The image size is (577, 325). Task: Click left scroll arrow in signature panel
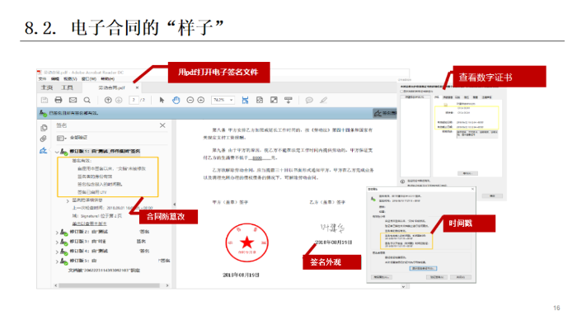[x=56, y=285]
